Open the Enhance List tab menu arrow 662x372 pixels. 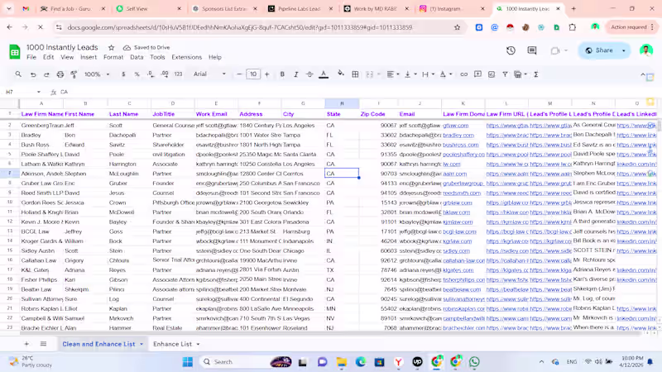coord(198,344)
